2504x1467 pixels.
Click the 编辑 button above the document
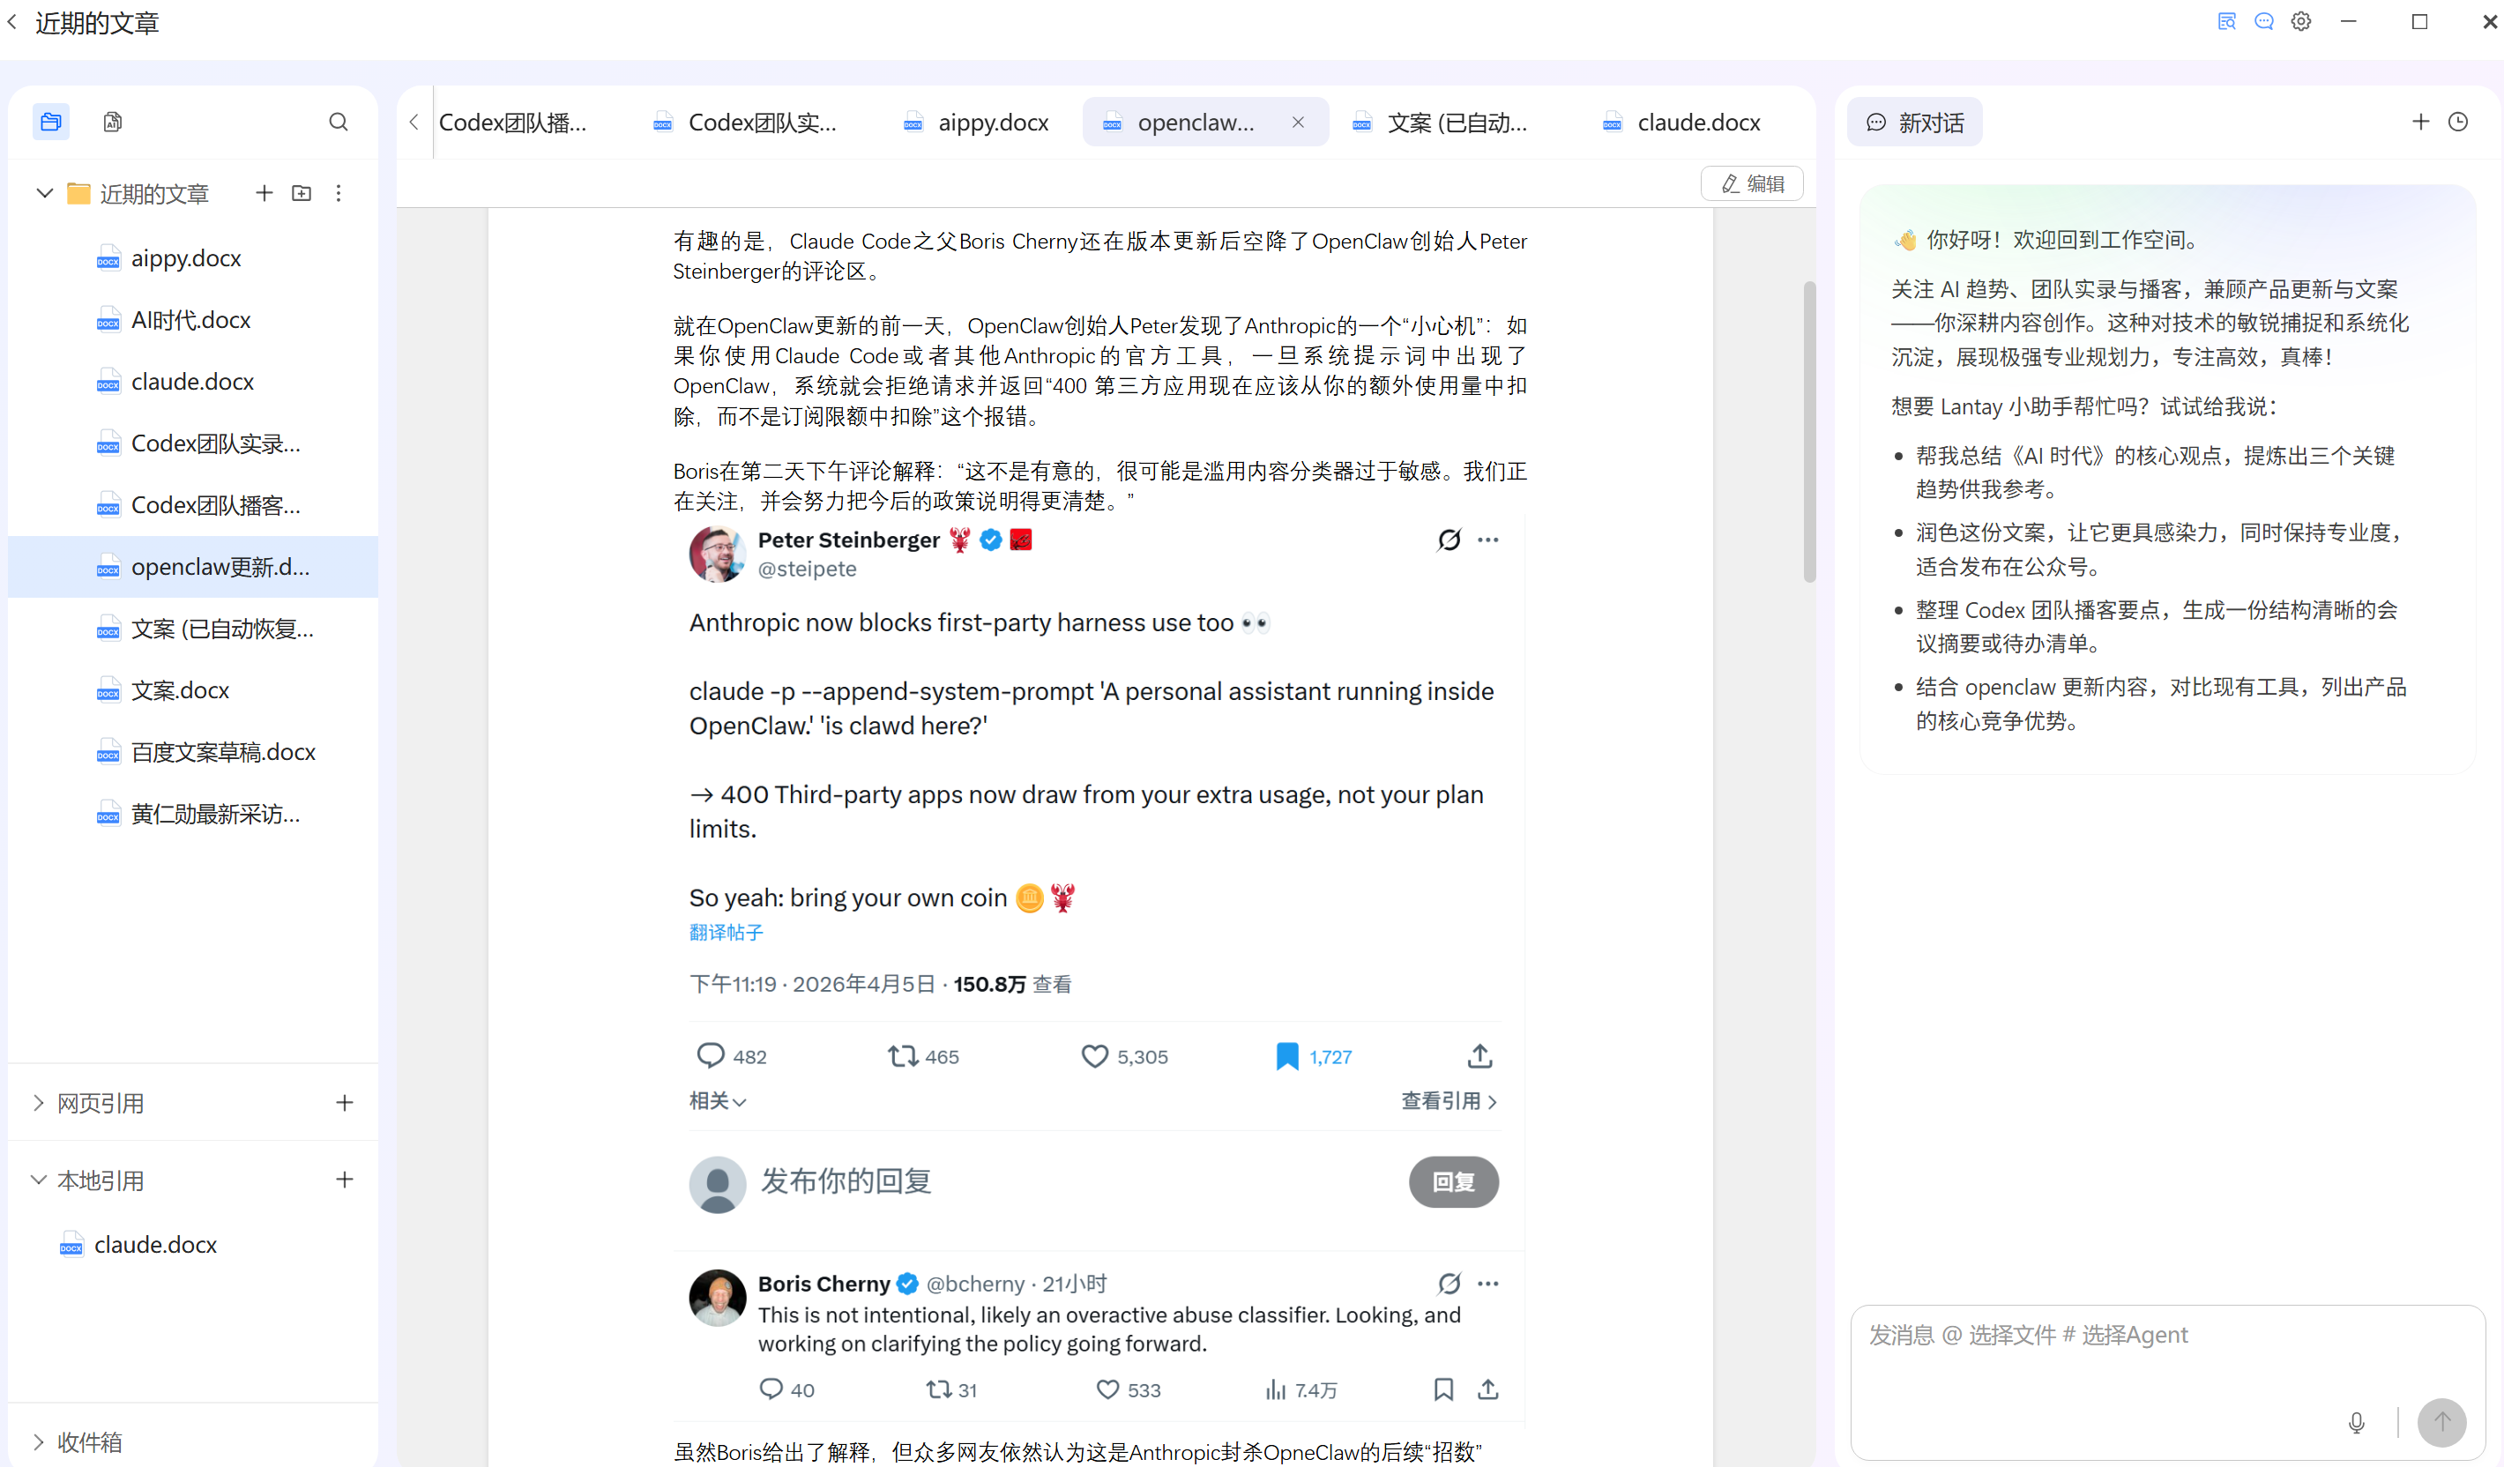(1751, 183)
